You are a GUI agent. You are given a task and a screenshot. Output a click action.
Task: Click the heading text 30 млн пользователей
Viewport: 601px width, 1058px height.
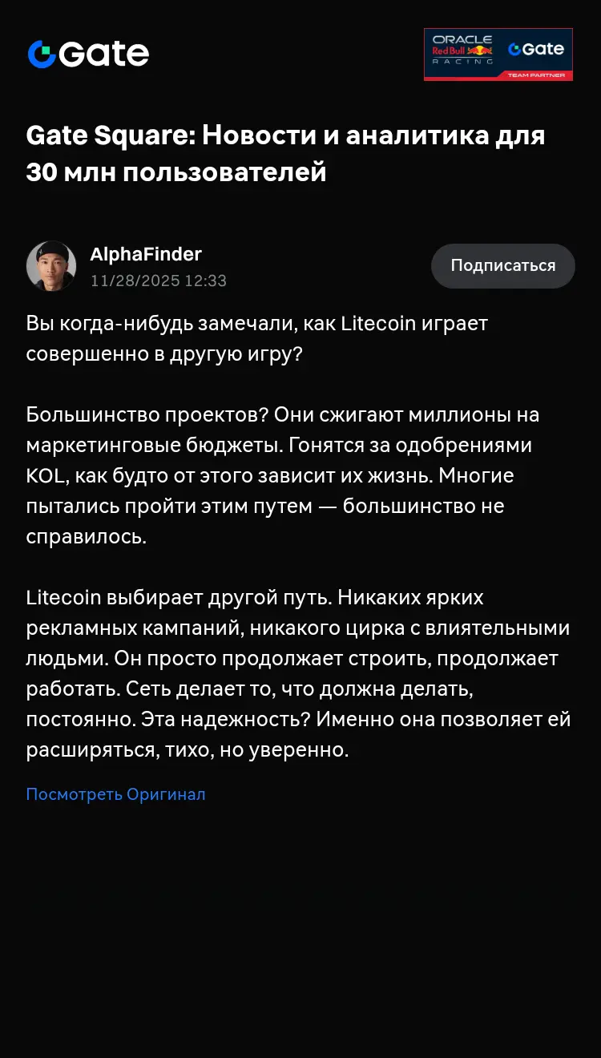pyautogui.click(x=176, y=172)
